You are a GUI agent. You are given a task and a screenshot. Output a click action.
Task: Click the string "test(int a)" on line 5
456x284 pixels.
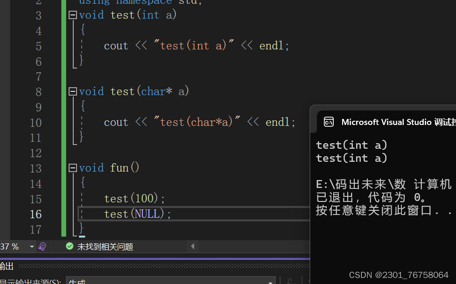[194, 45]
